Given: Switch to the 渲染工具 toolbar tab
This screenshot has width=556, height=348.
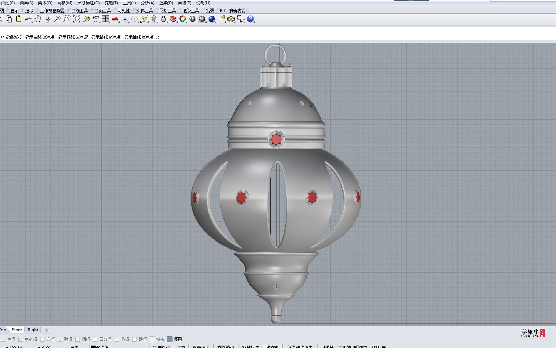Looking at the screenshot, I should 191,11.
